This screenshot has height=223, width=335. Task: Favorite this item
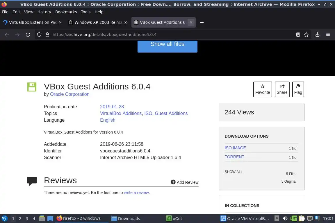(x=263, y=89)
